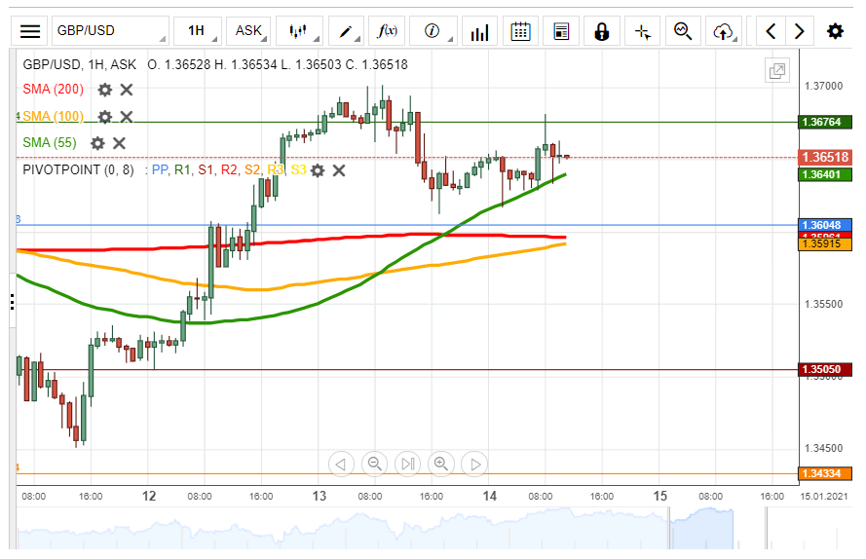Remove the SMA (200) indicator

click(127, 90)
